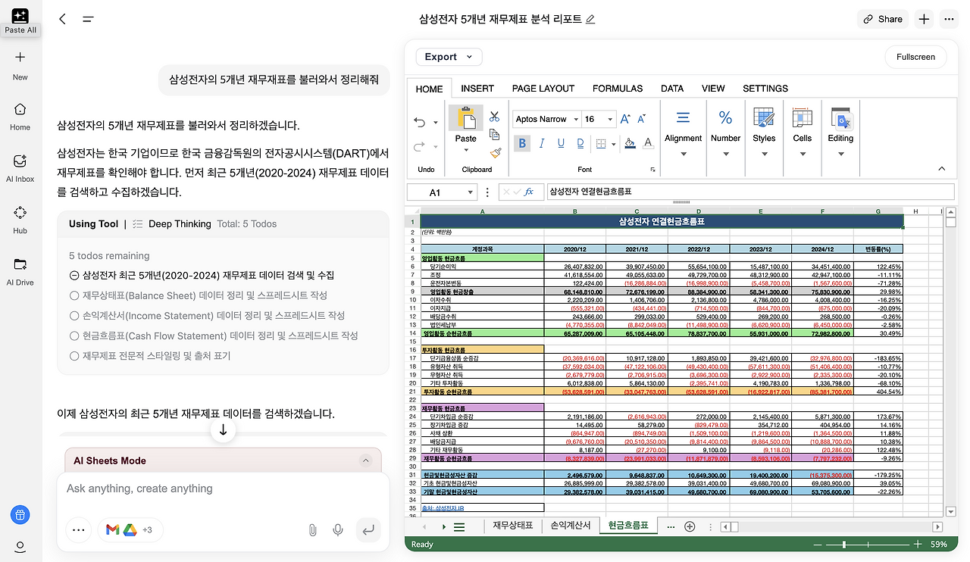This screenshot has width=970, height=562.
Task: Cut selection with the scissors icon
Action: 495,116
